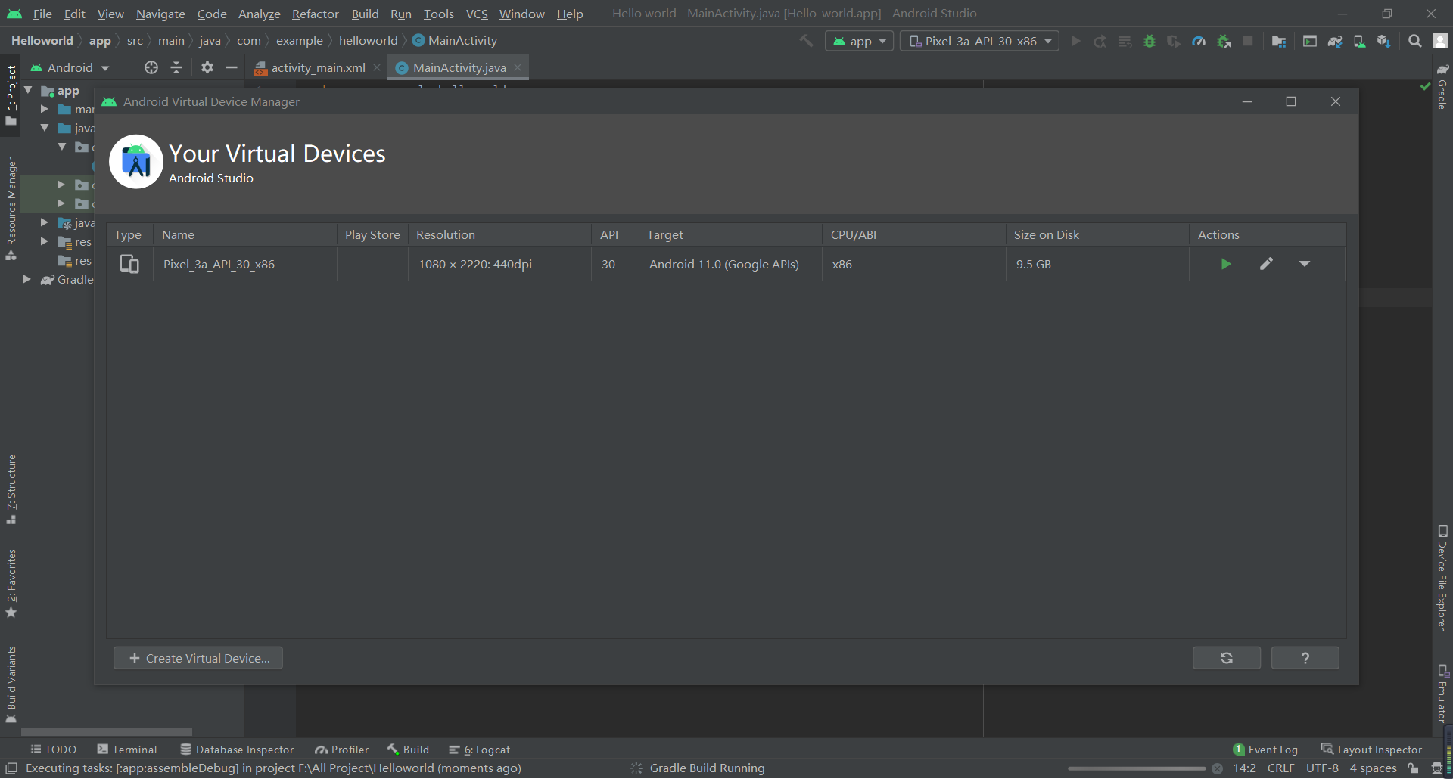Open SDK Manager icon in main toolbar
Screen dimensions: 1453x779
point(1384,41)
